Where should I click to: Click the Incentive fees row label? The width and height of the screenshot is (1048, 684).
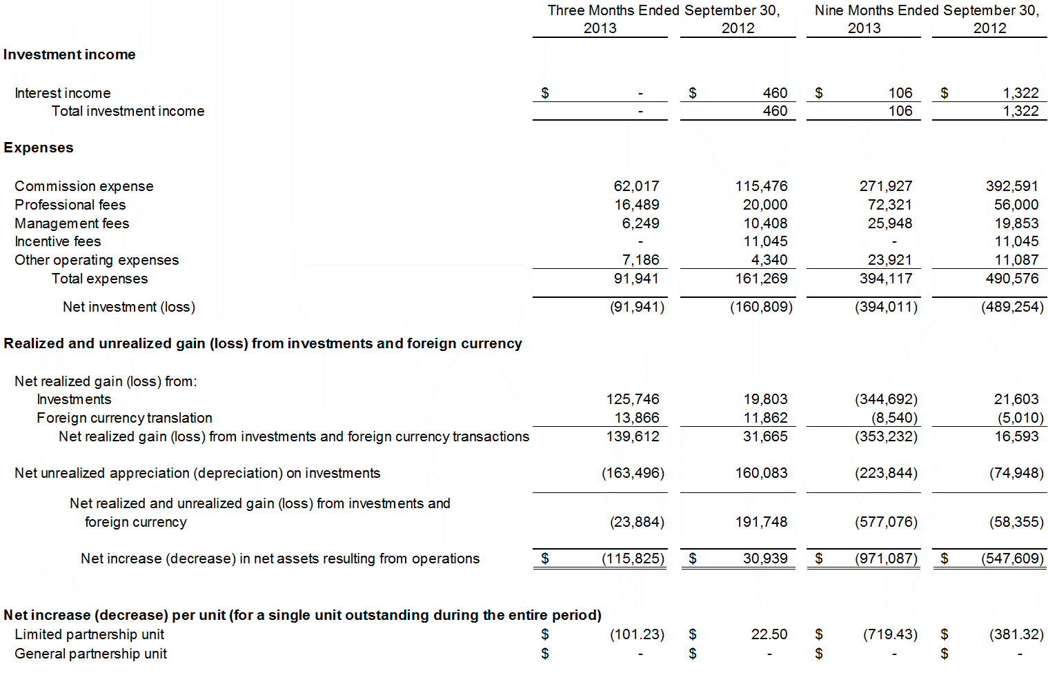(58, 241)
